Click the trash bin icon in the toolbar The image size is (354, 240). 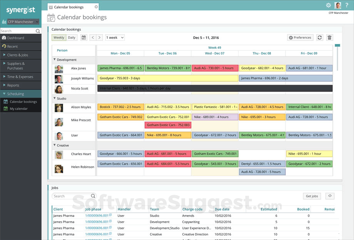tap(329, 37)
